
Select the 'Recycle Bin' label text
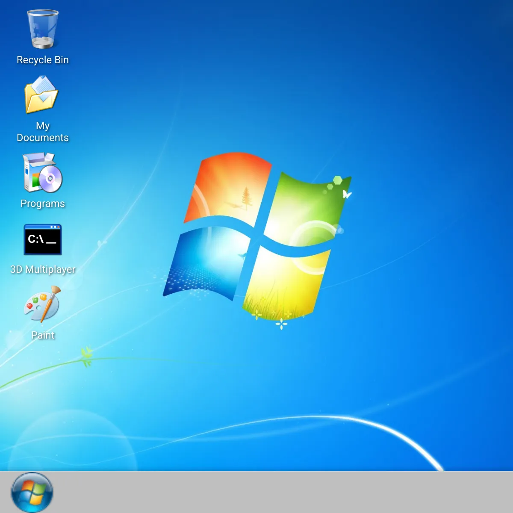(43, 60)
